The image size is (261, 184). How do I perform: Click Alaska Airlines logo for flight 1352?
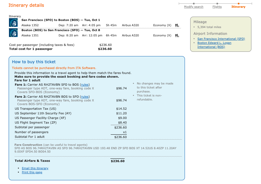13,22
